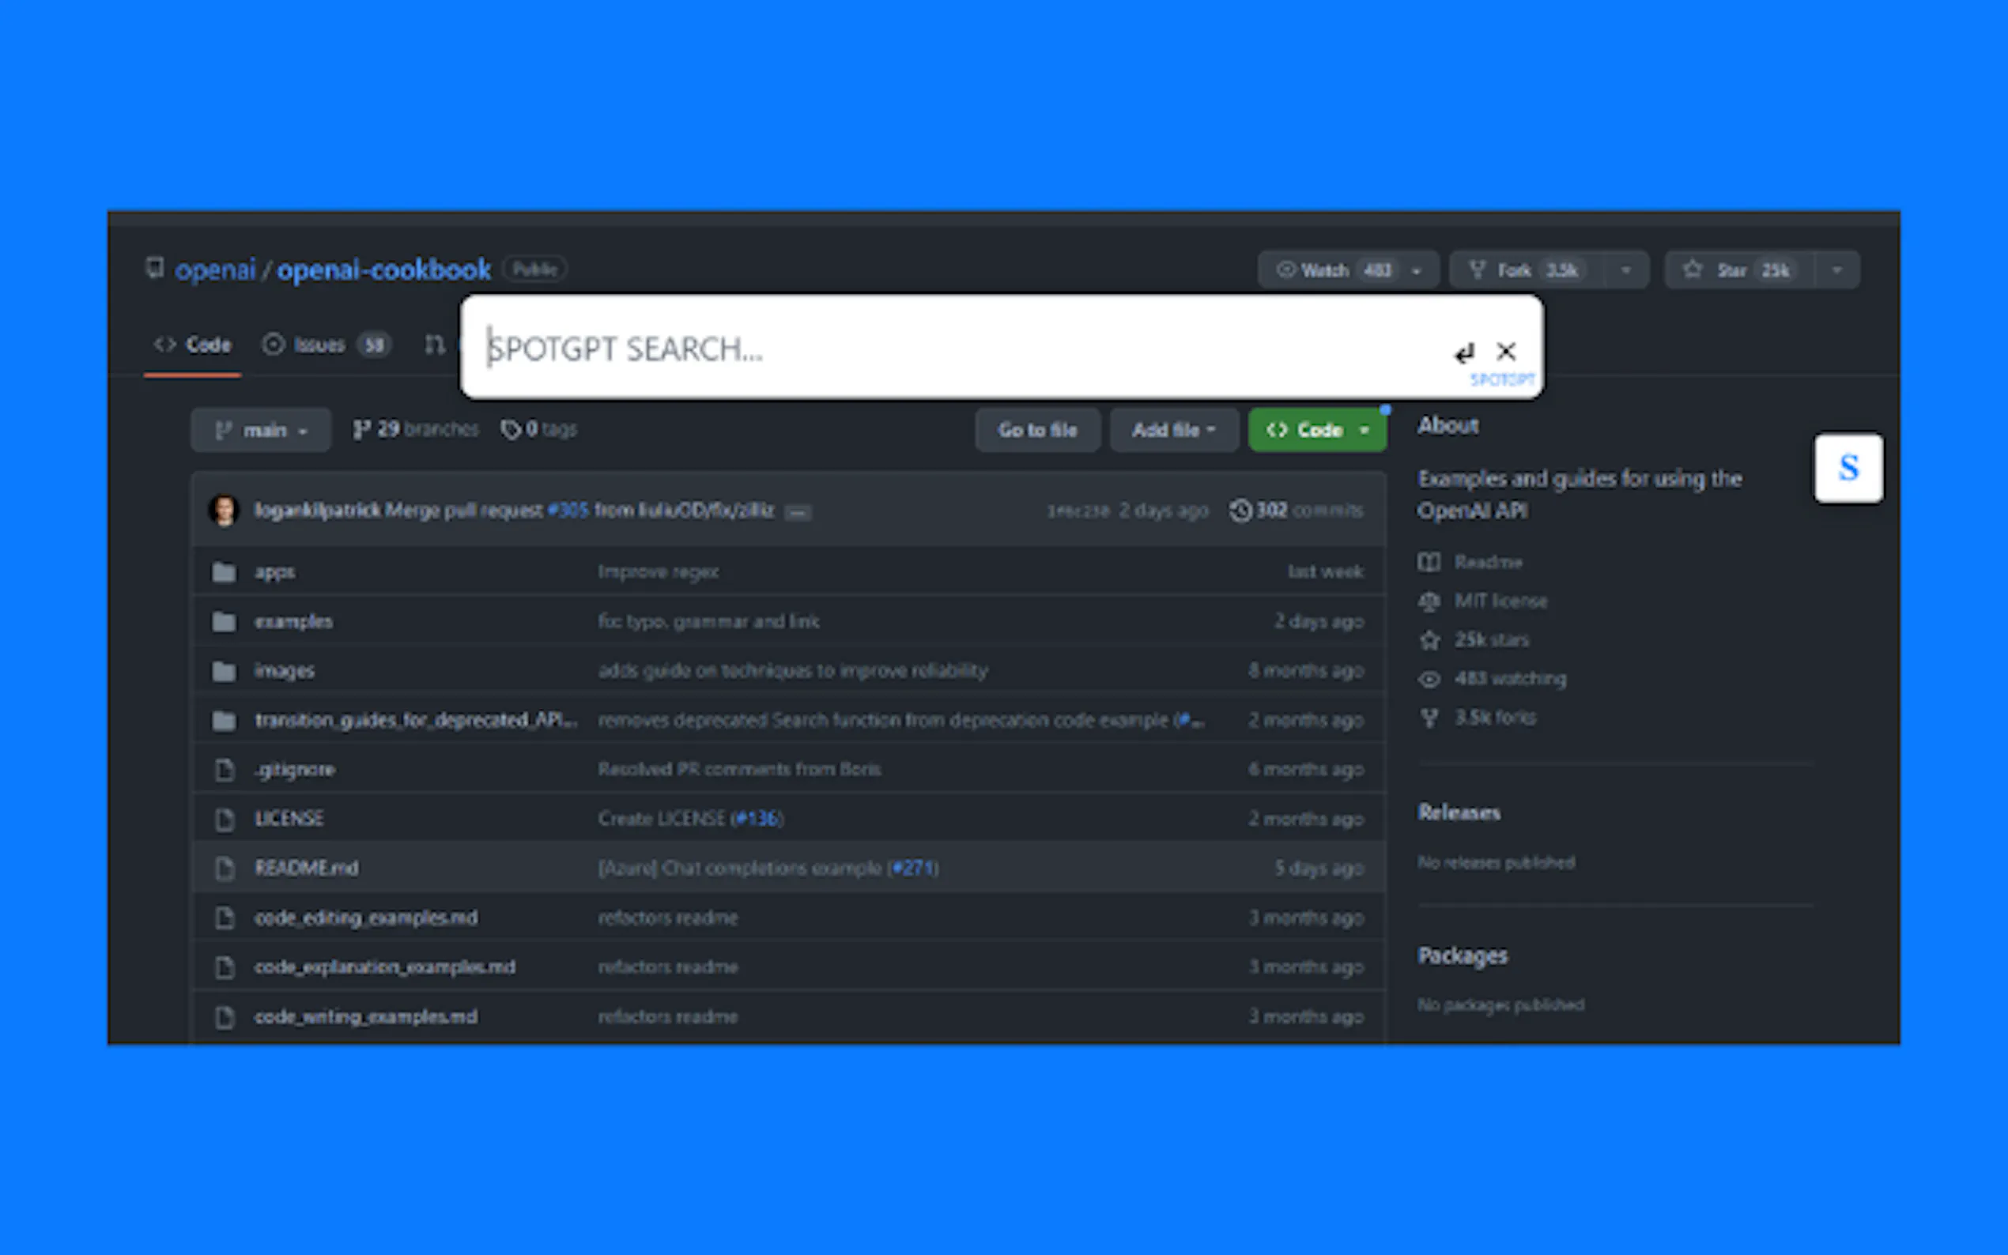Viewport: 2008px width, 1255px height.
Task: Click the branches icon beside 29 branches
Action: pyautogui.click(x=361, y=430)
